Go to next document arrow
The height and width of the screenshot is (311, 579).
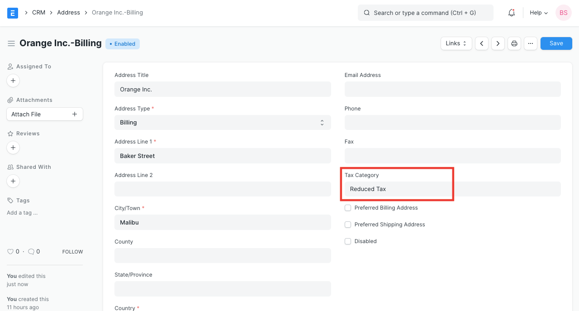498,43
